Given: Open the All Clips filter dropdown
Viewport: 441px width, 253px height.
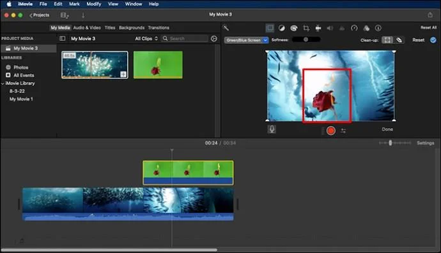Looking at the screenshot, I should click(146, 38).
